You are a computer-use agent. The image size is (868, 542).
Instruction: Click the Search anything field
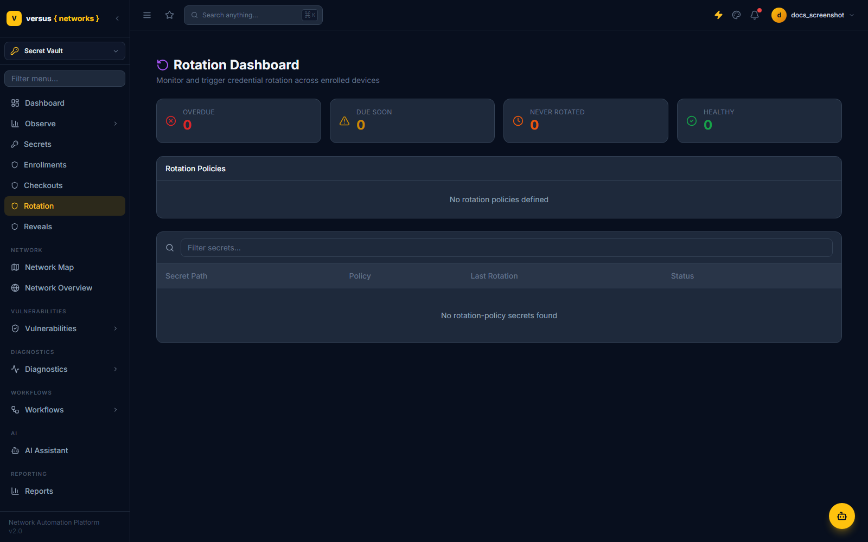tap(253, 15)
